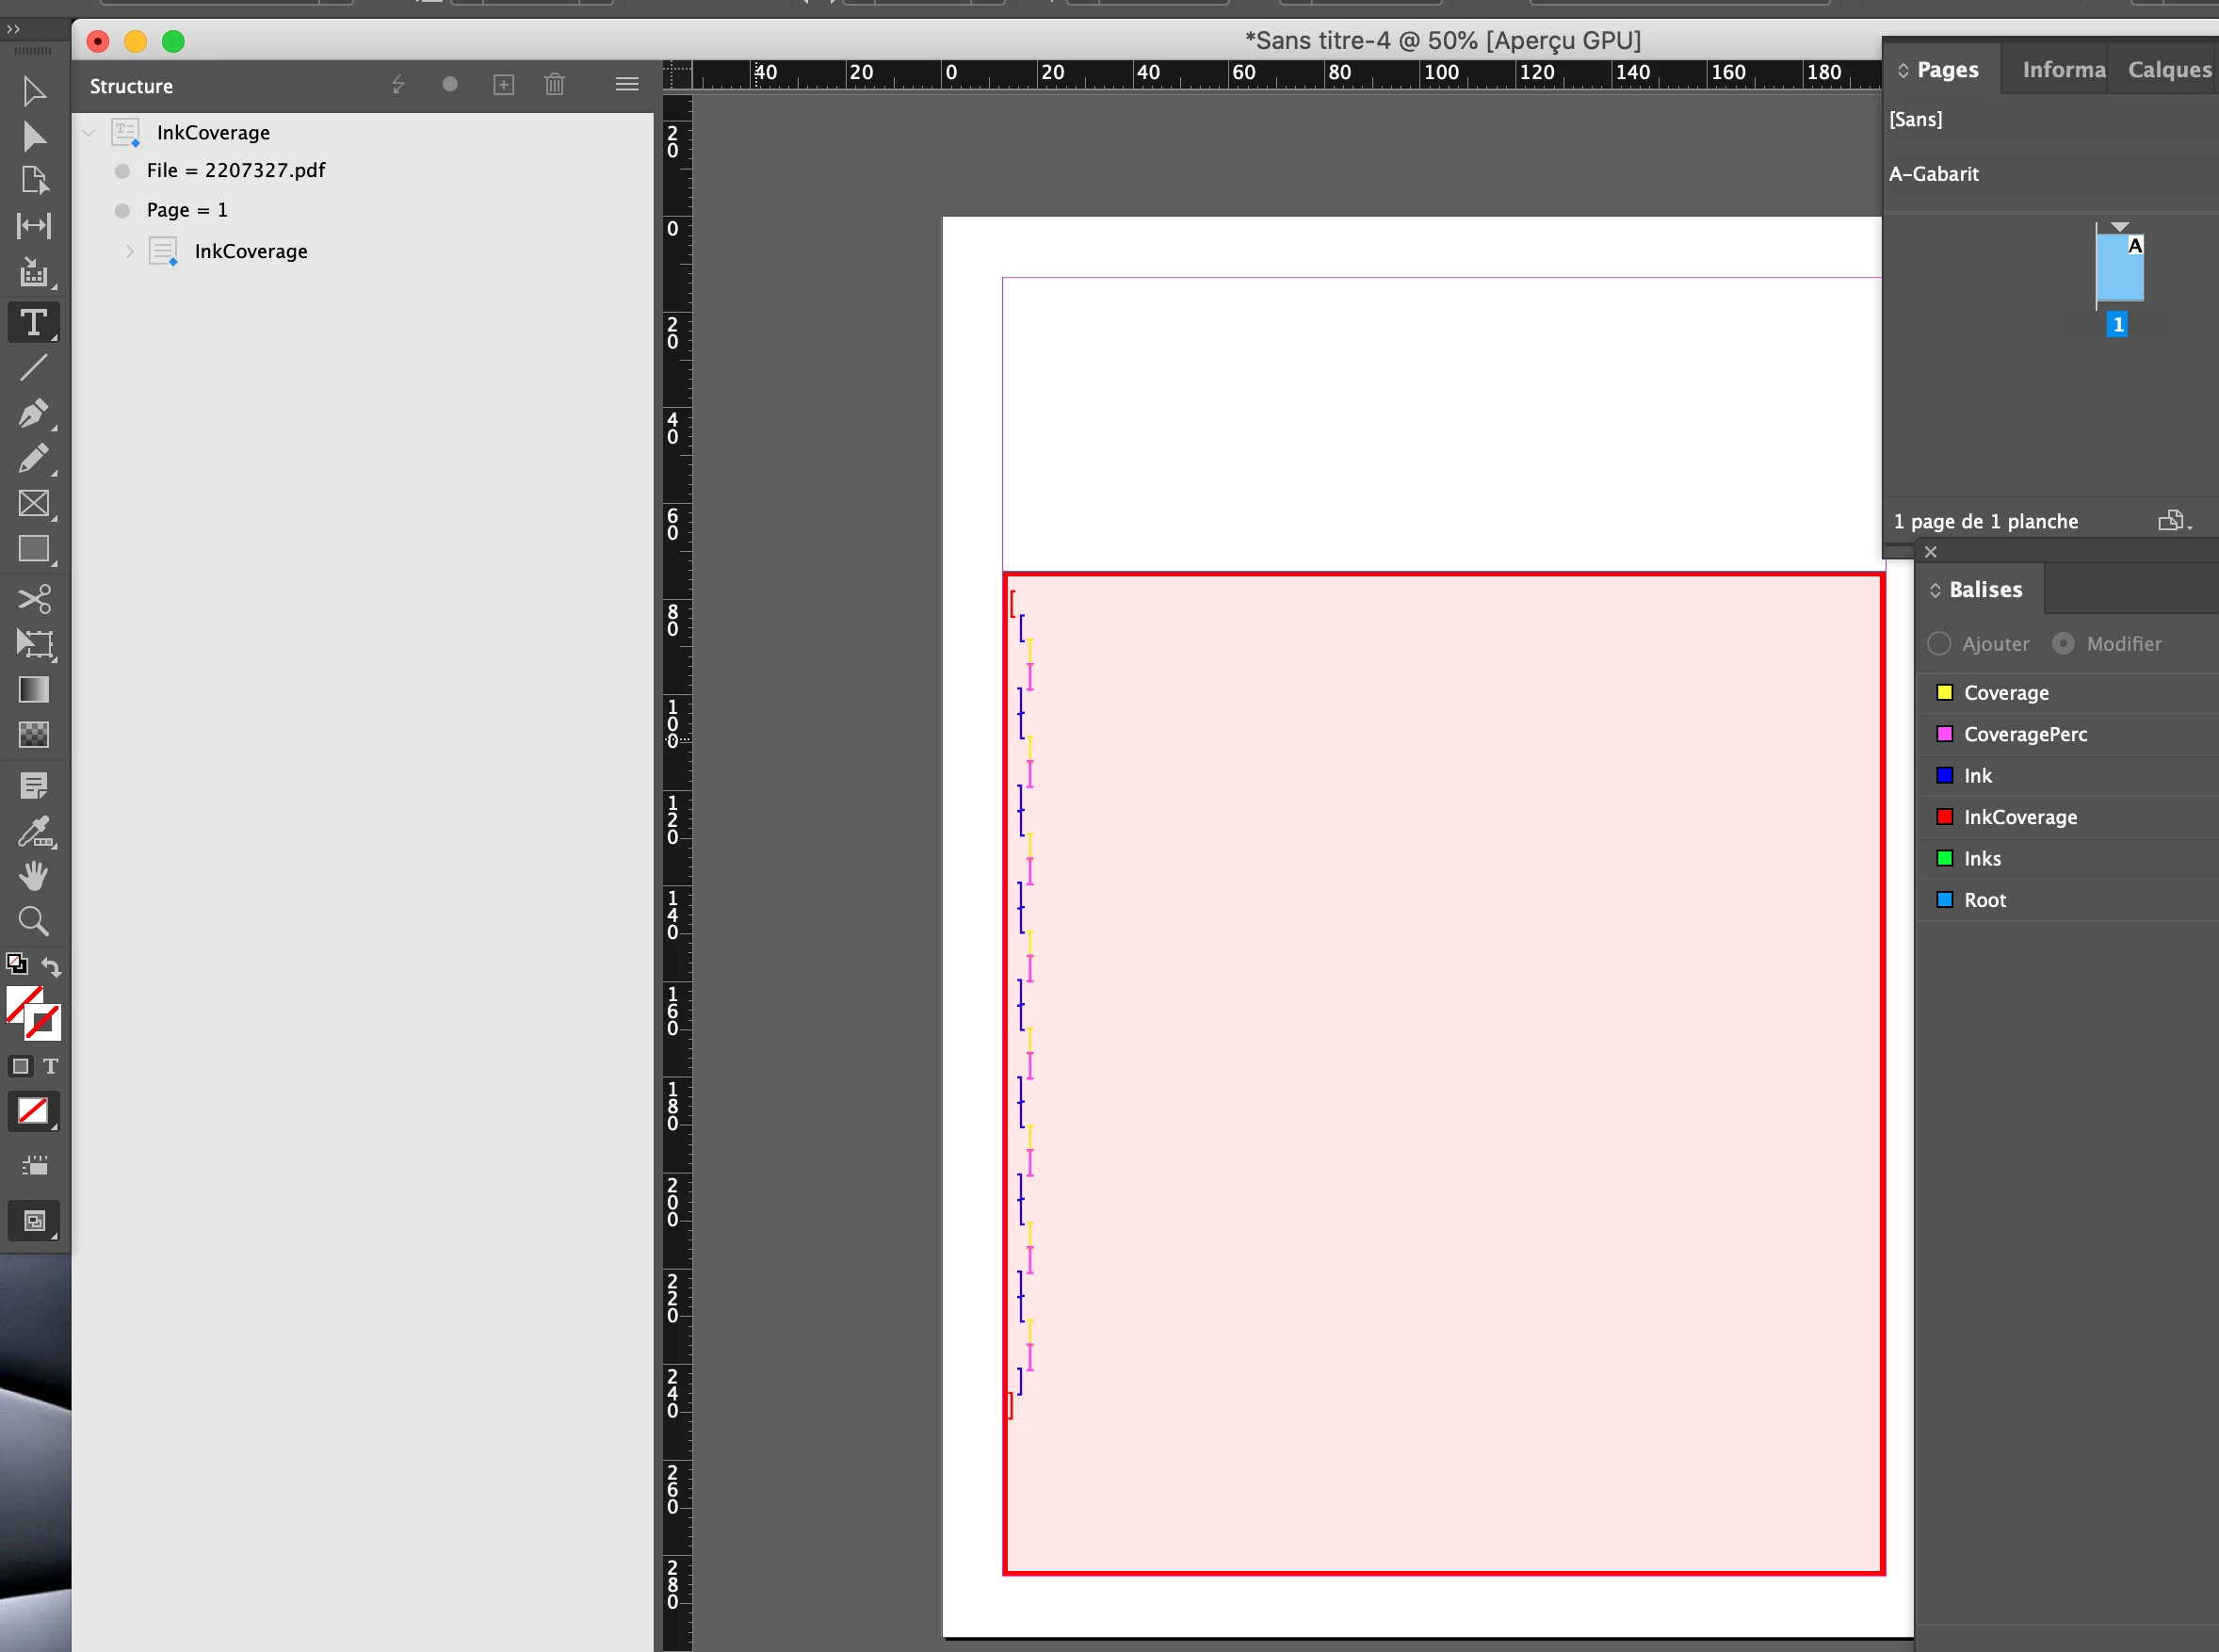This screenshot has height=1652, width=2219.
Task: Open the Informa tab
Action: click(2062, 70)
